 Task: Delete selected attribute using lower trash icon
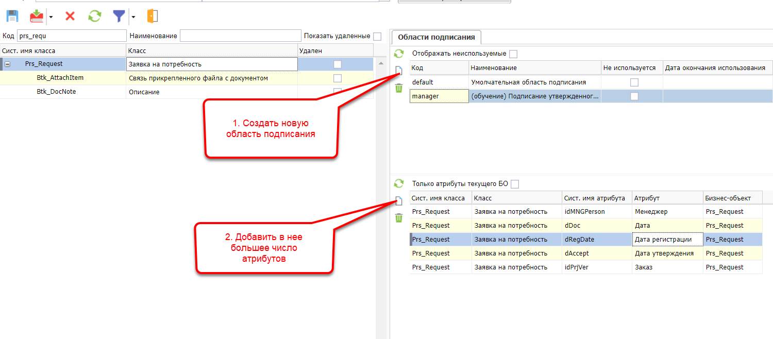click(x=398, y=218)
